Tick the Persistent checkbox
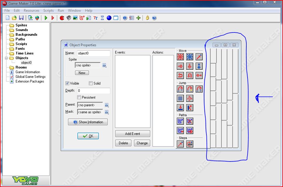 pyautogui.click(x=79, y=97)
